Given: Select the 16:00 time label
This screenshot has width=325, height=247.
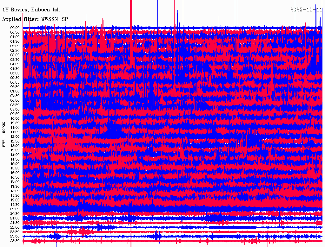Looking at the screenshot, I should (15, 173).
